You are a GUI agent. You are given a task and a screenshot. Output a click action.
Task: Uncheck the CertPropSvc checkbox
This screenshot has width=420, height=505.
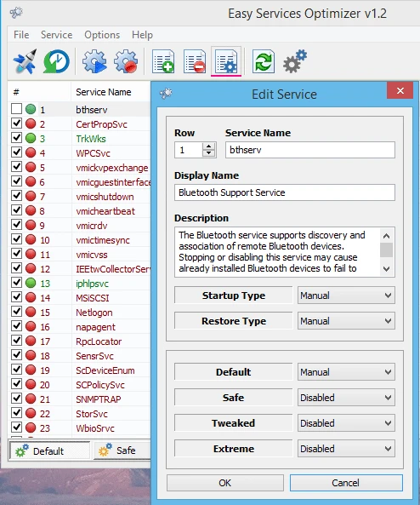tap(16, 123)
